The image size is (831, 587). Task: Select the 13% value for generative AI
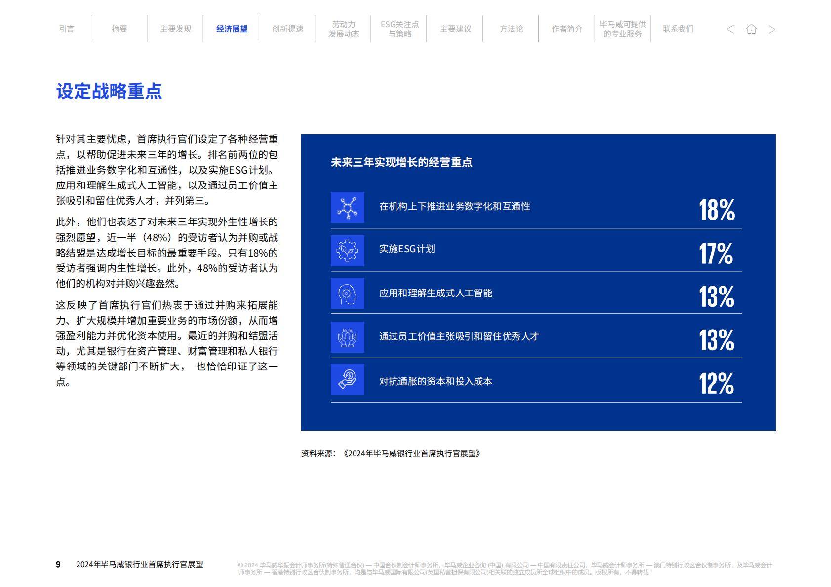click(716, 296)
